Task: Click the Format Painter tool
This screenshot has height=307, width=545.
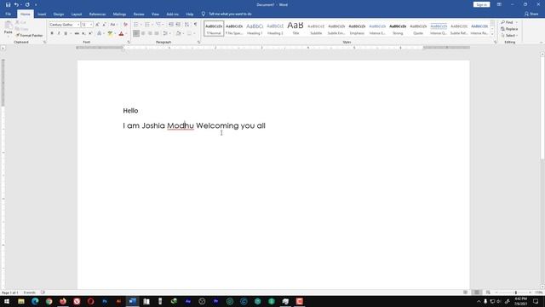Action: point(29,36)
